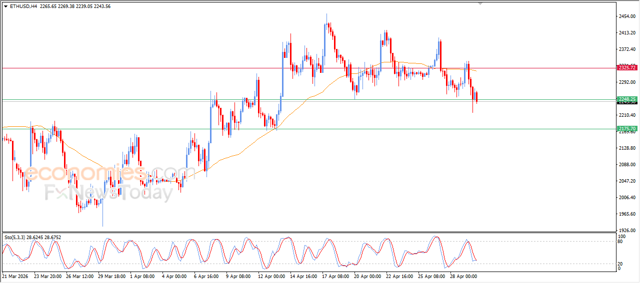Open the chart menu arrow beside ETHUSD,H4
This screenshot has height=283, width=640.
click(x=5, y=6)
